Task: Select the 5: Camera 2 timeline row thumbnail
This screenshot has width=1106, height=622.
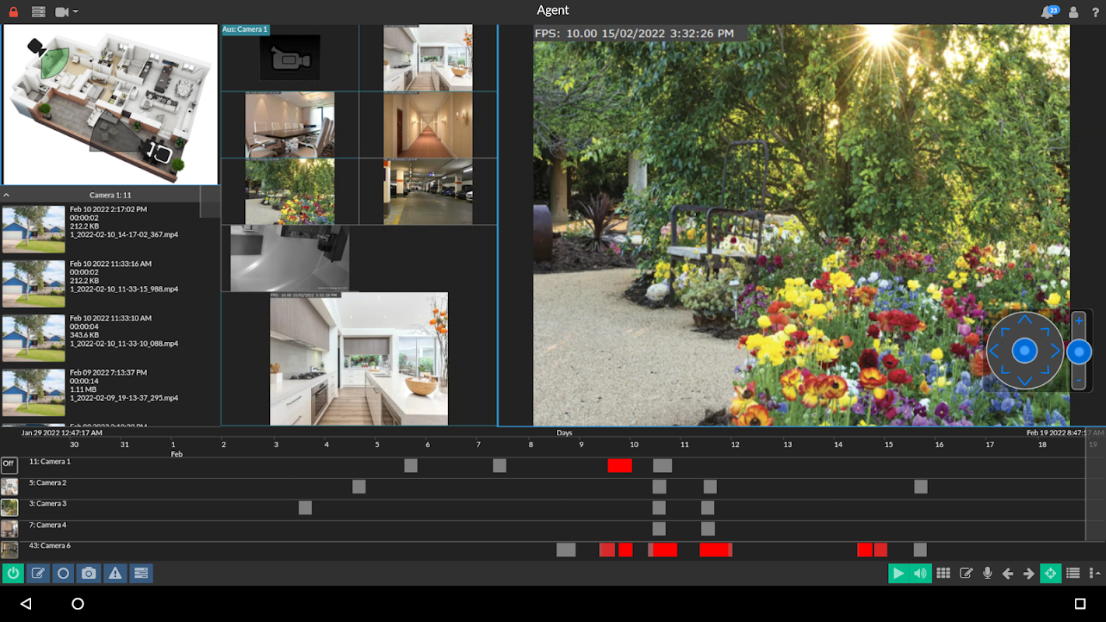Action: (9, 487)
